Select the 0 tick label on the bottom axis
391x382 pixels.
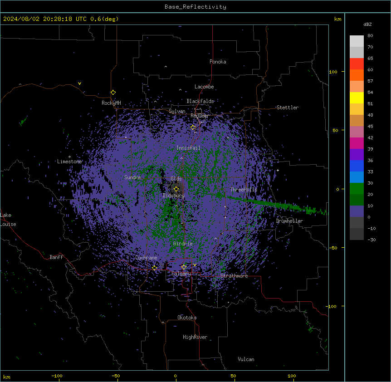coord(175,376)
